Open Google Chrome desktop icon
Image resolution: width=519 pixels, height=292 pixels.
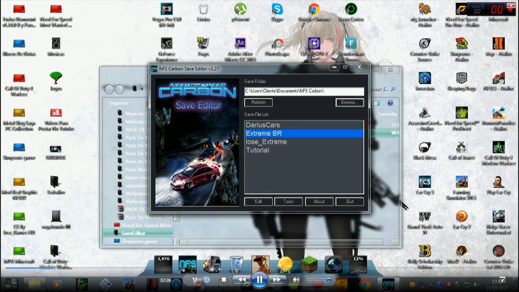[313, 10]
